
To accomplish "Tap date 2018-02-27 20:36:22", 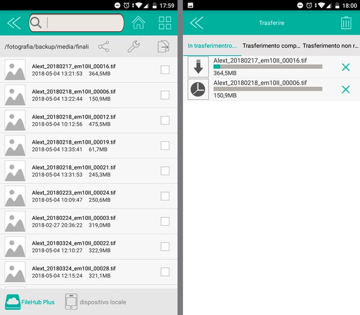I will click(x=57, y=225).
